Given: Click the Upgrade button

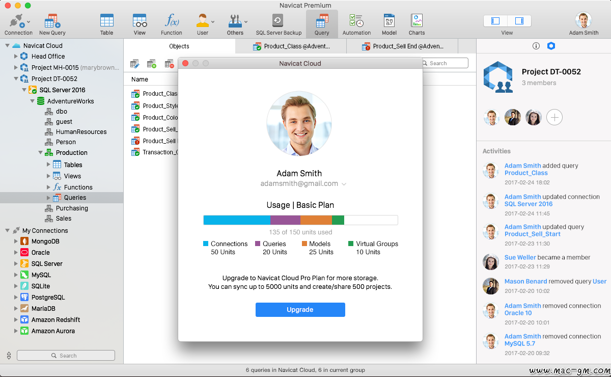Looking at the screenshot, I should [300, 310].
